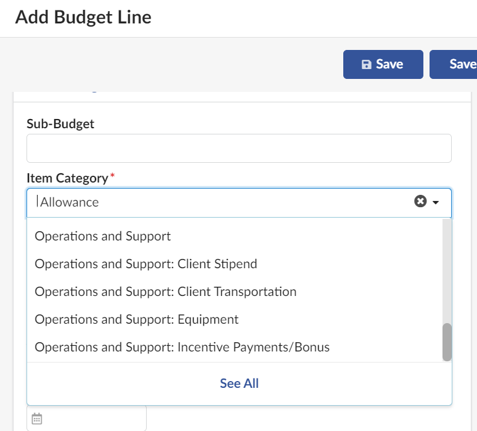This screenshot has width=477, height=431.
Task: Click the 'See All' link
Action: [239, 384]
